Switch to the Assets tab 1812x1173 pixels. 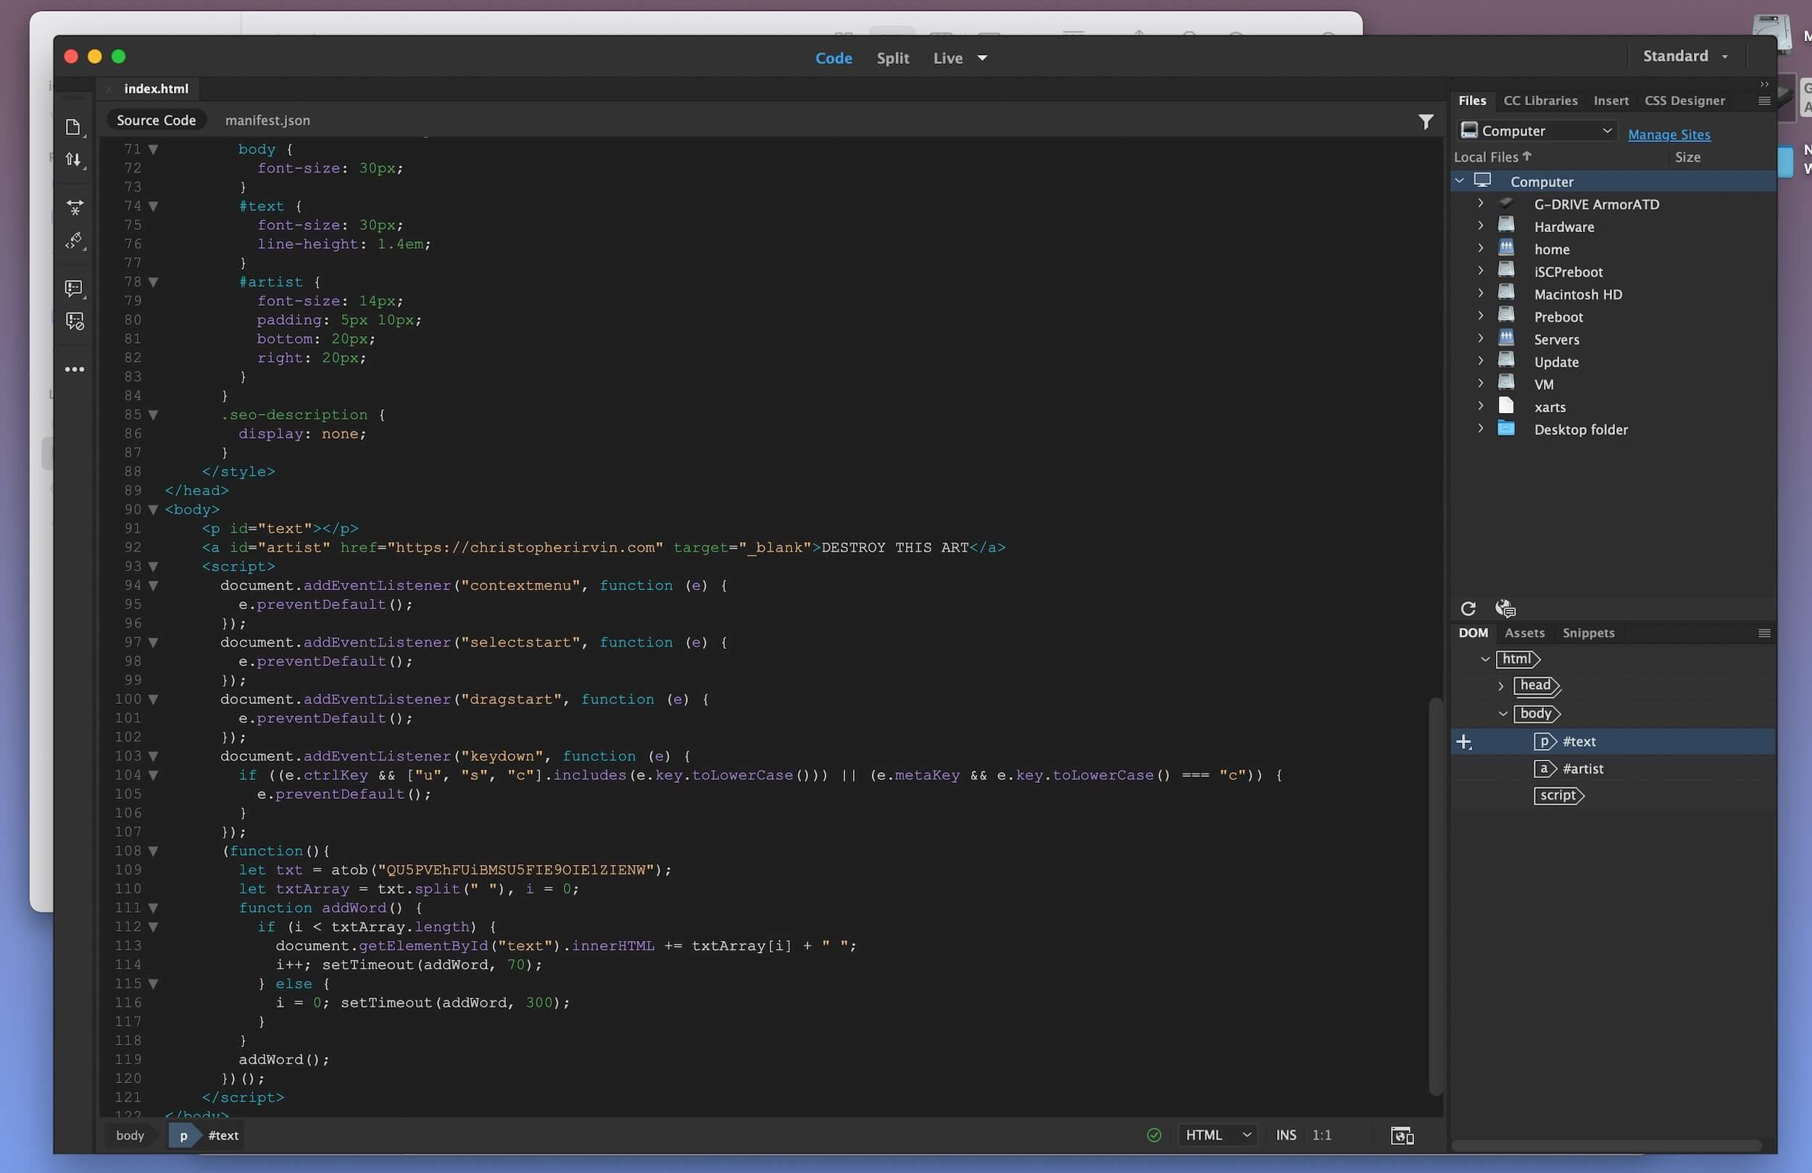[x=1524, y=633]
